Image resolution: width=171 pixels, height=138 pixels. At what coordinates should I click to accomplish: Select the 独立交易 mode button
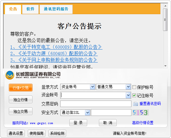point(21,111)
